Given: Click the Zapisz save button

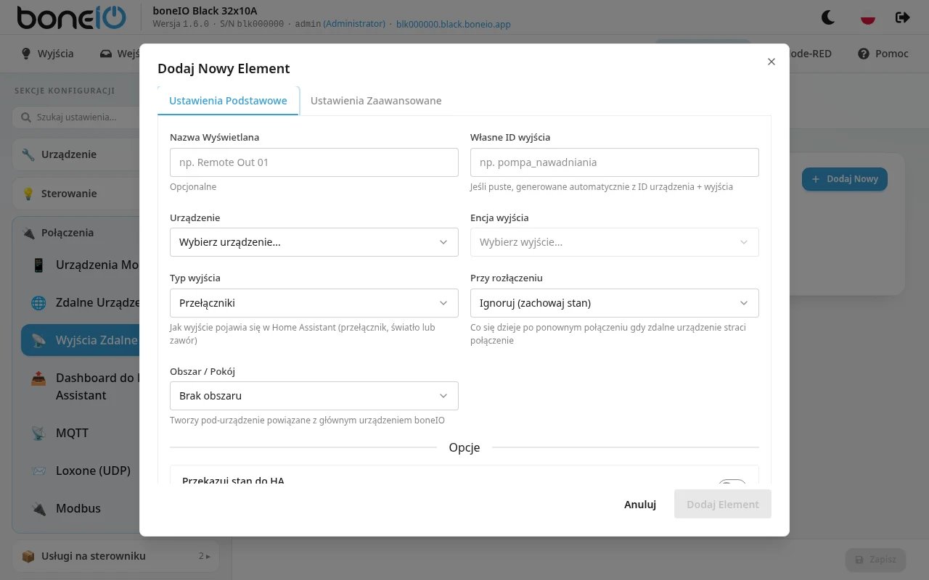Looking at the screenshot, I should point(875,560).
